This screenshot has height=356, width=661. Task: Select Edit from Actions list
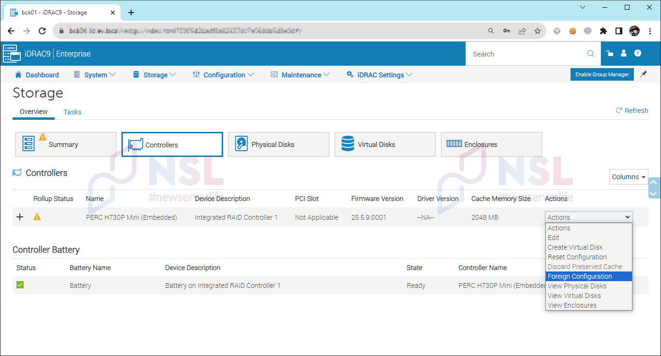[x=588, y=238]
